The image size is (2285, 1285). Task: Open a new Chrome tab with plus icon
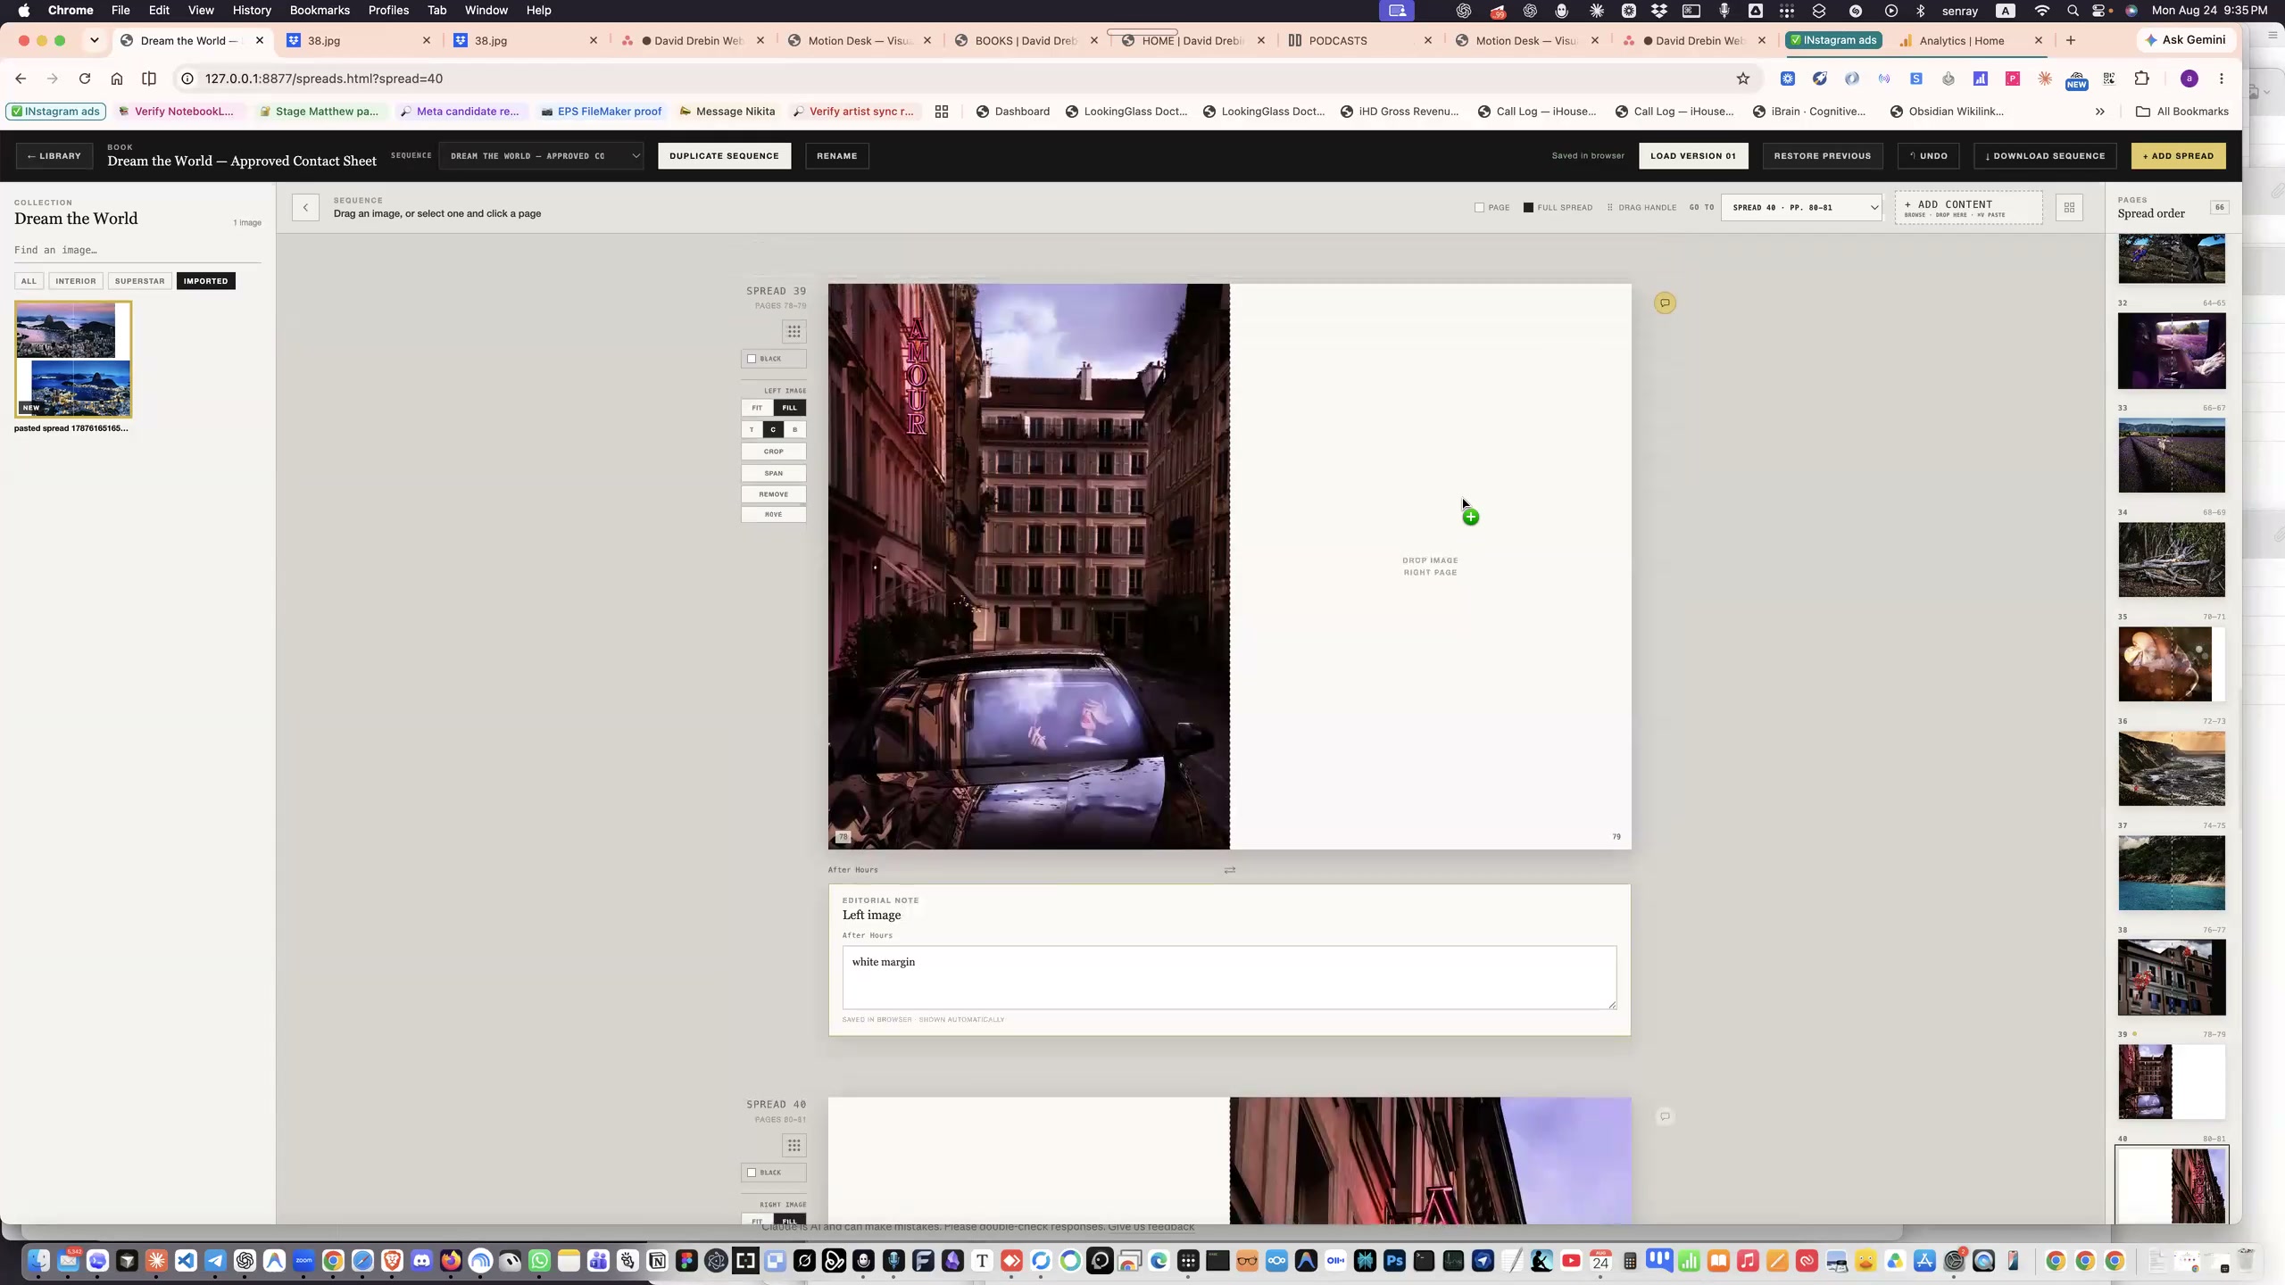pos(2071,40)
